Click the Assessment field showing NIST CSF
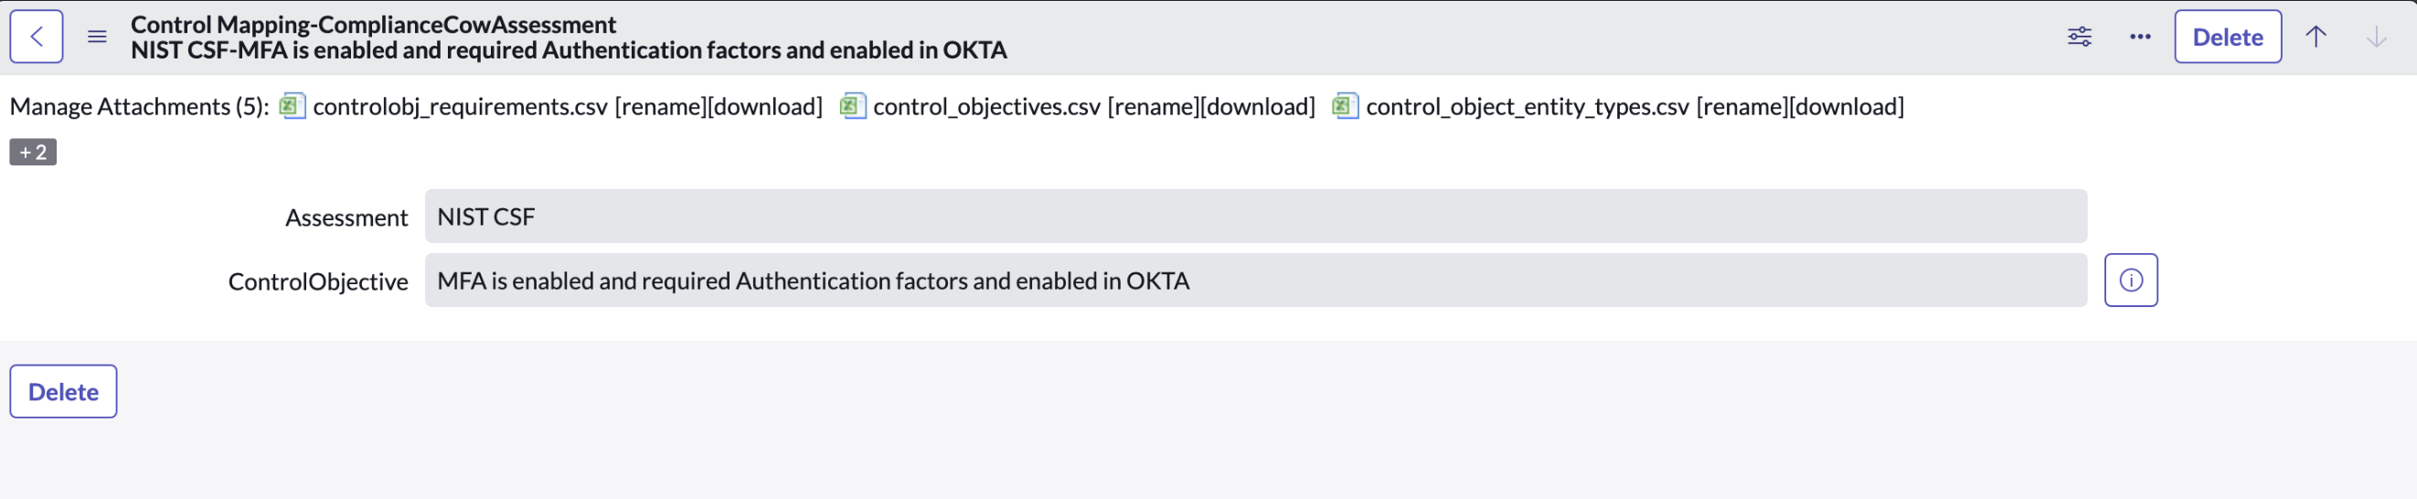The width and height of the screenshot is (2417, 499). pos(1254,217)
